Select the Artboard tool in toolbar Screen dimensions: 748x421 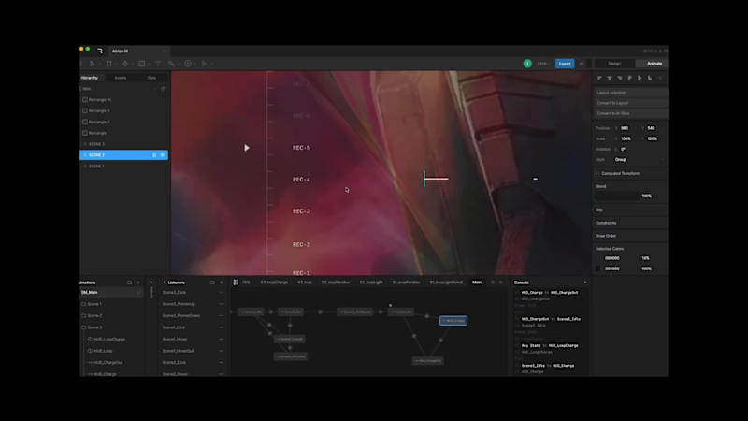[108, 64]
